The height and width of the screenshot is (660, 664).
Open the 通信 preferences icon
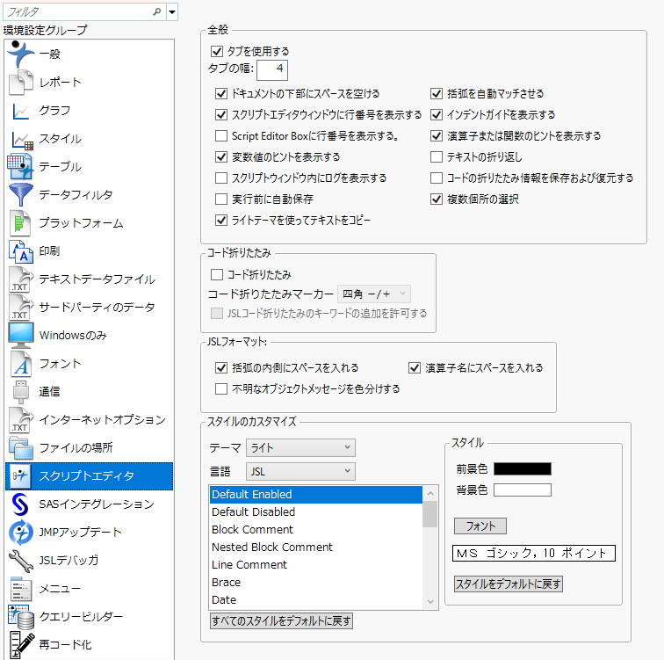(21, 391)
